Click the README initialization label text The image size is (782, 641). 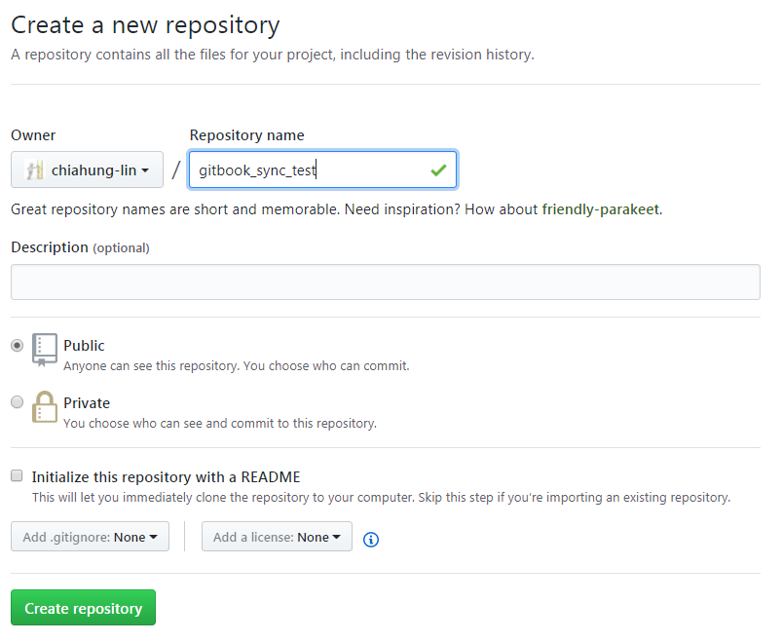[x=166, y=477]
